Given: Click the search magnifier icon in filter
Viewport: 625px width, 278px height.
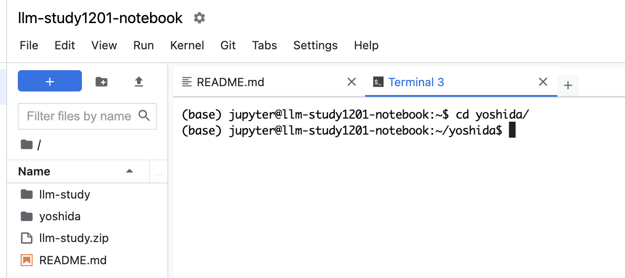Looking at the screenshot, I should pos(144,116).
